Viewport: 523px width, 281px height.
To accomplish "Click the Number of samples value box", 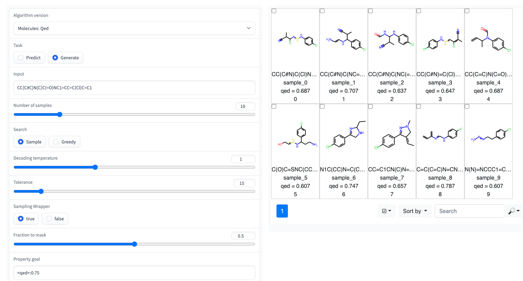I will pos(245,106).
